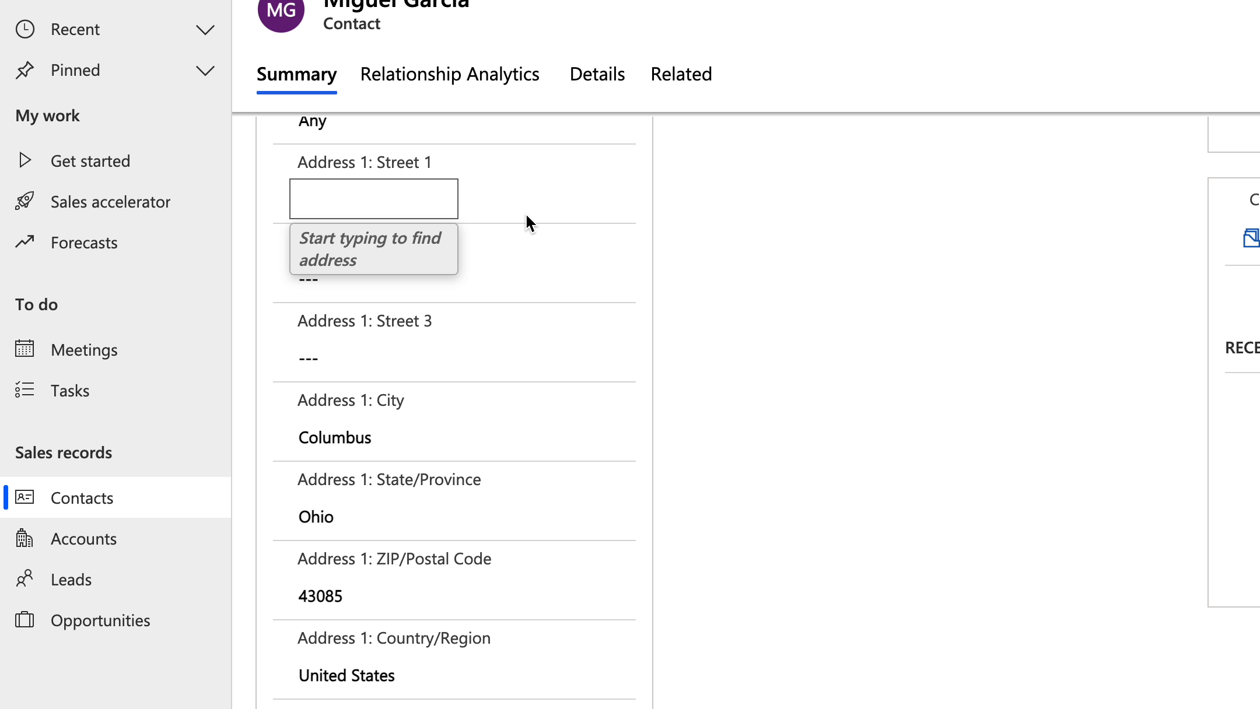Click the Tasks icon in sidebar
1260x709 pixels.
pyautogui.click(x=24, y=390)
